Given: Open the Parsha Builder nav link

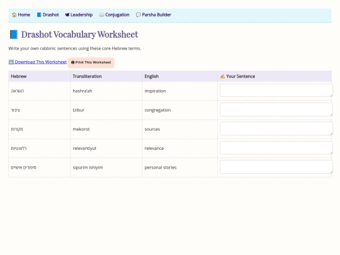Looking at the screenshot, I should coord(154,14).
